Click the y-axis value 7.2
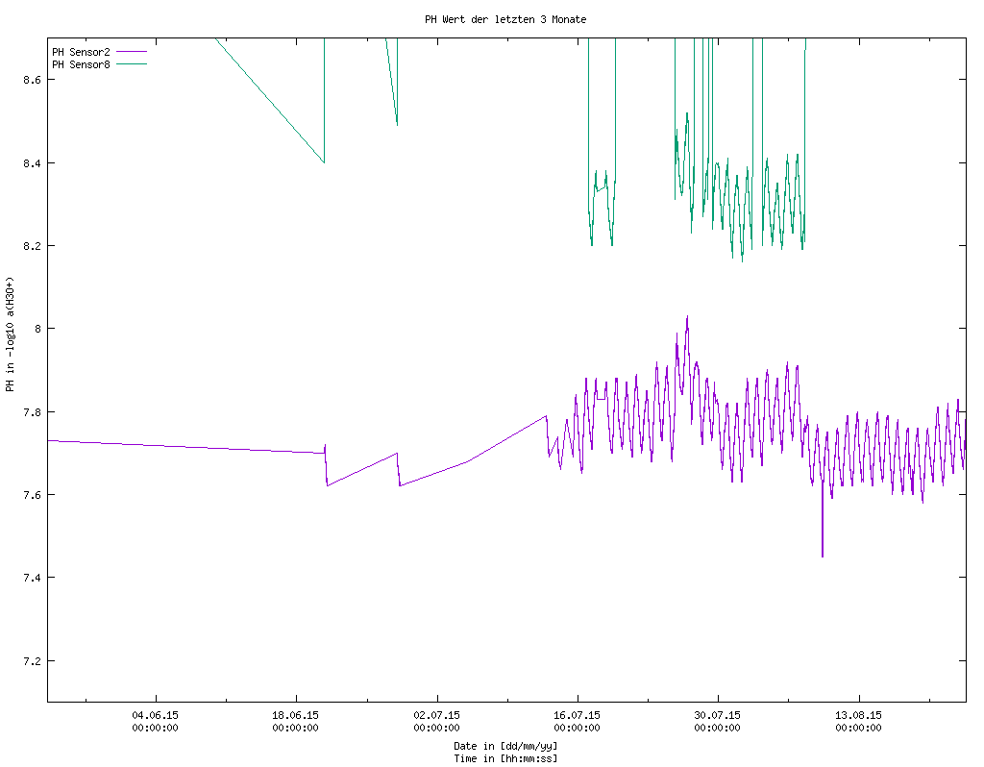This screenshot has height=767, width=984. [32, 661]
